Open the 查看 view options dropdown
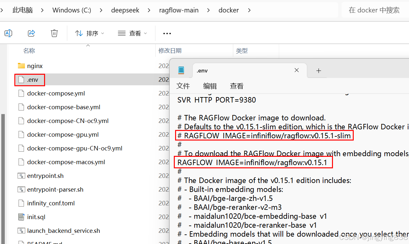This screenshot has height=244, width=409. coord(132,33)
